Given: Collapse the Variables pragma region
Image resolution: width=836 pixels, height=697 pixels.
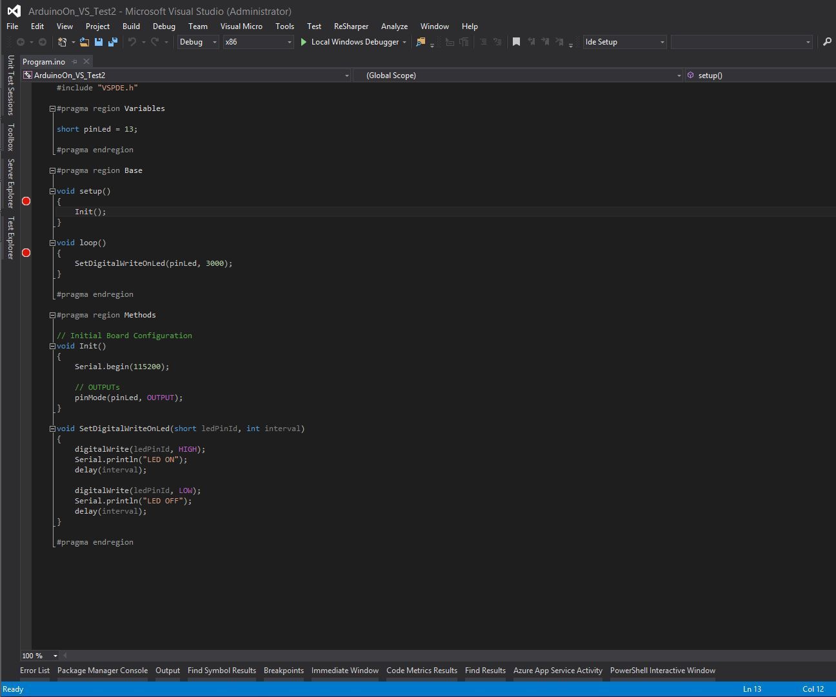Looking at the screenshot, I should point(53,108).
